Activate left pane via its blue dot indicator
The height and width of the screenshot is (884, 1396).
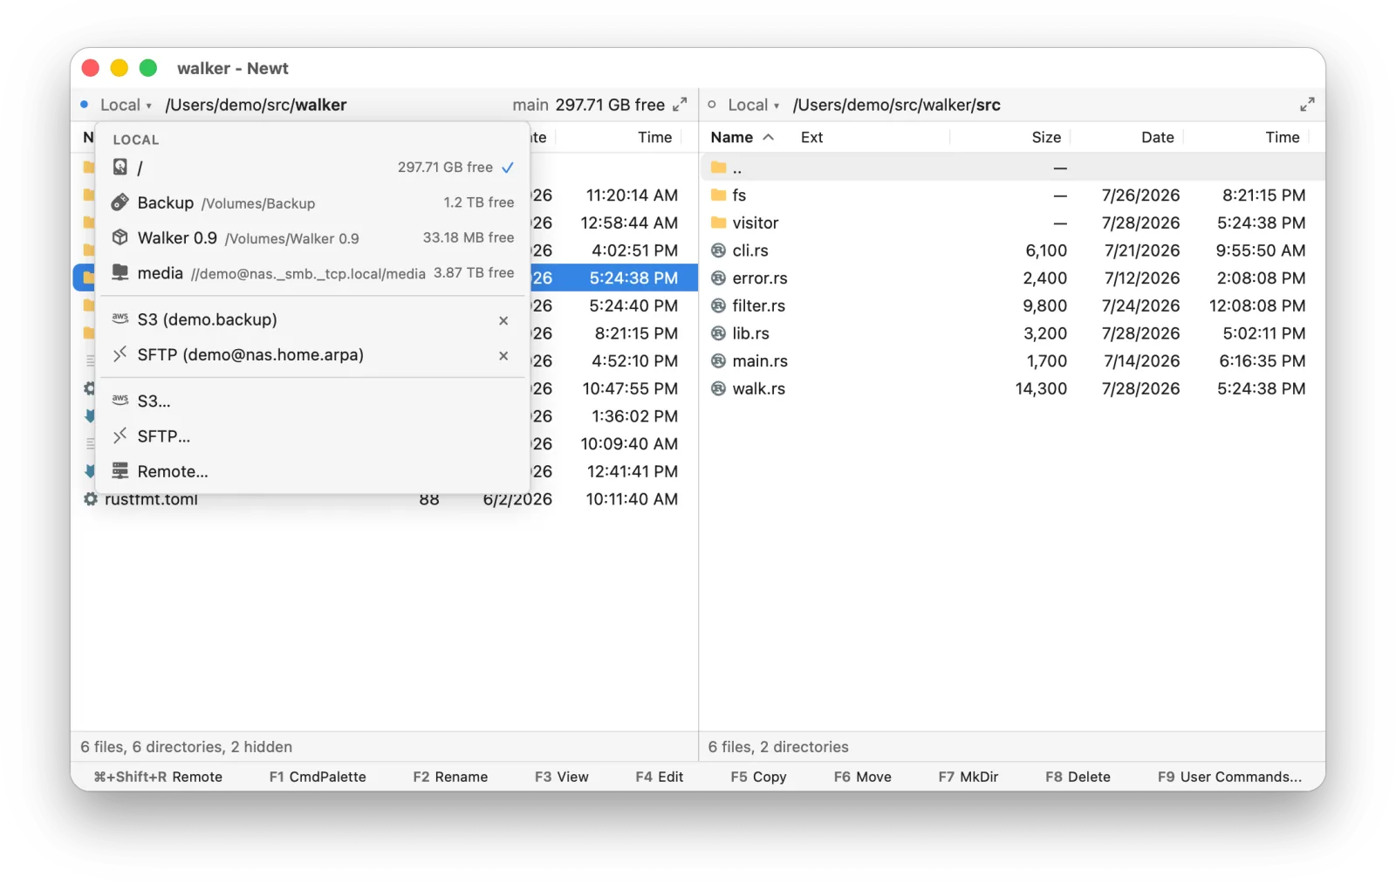coord(85,105)
